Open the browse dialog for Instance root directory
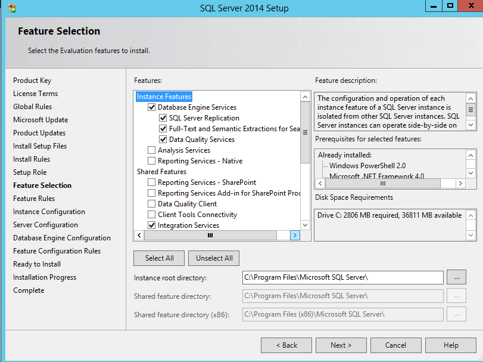This screenshot has width=483, height=362. 456,277
